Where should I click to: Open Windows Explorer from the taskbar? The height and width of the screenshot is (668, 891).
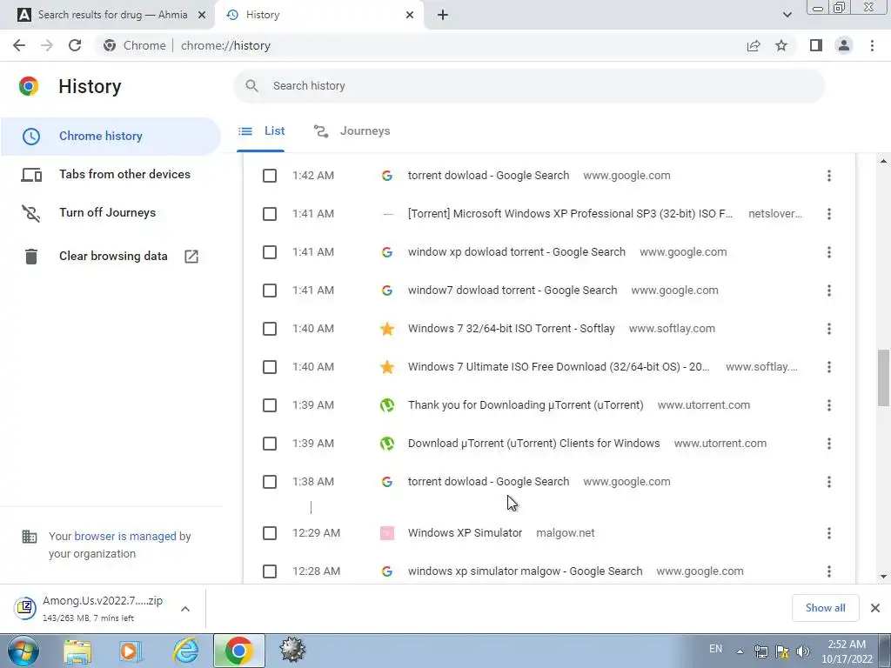coord(77,651)
